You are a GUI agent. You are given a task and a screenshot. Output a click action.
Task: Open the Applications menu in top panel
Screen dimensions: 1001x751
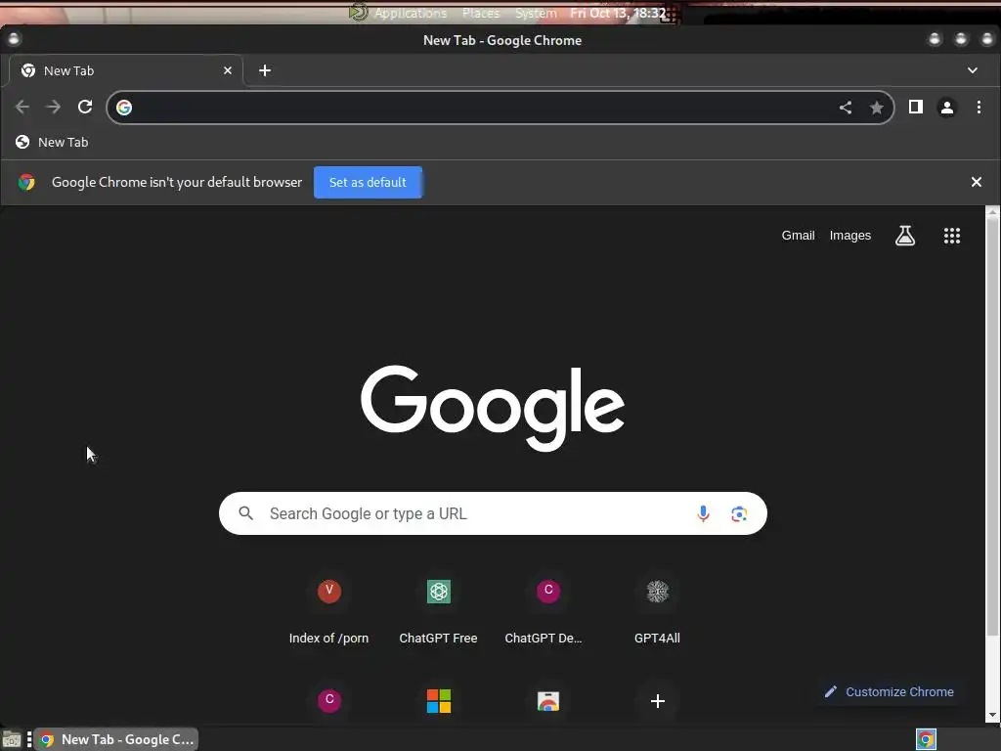coord(410,13)
